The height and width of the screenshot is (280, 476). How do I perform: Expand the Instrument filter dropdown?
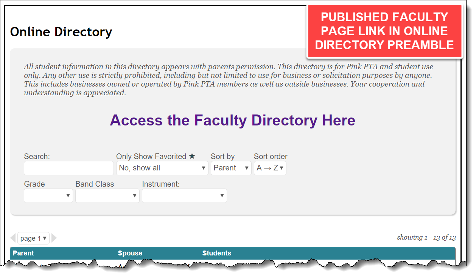(184, 196)
